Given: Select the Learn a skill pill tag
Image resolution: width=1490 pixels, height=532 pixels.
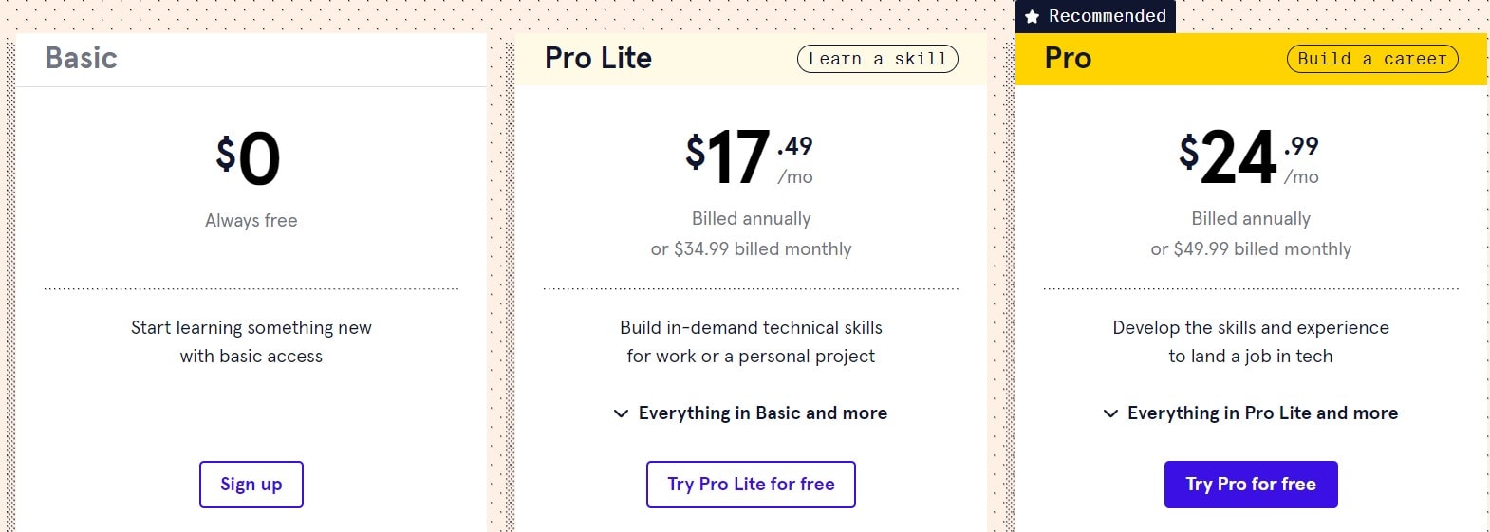Looking at the screenshot, I should click(x=877, y=59).
